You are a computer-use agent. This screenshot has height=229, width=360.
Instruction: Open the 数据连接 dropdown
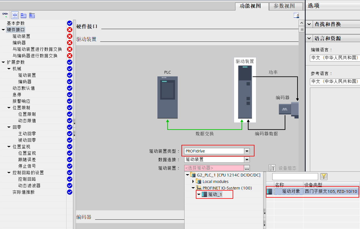click(x=247, y=160)
